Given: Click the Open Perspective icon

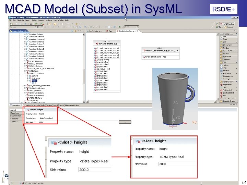Looking at the screenshot, I should click(217, 24).
